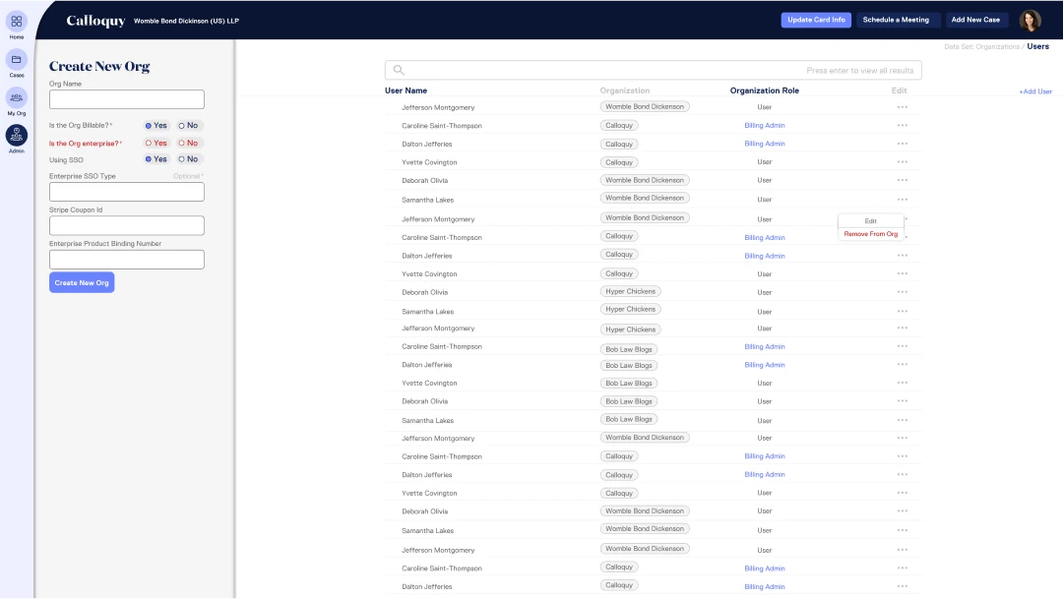Click Bob Law Blogs tag in Samantha Lakes row

pyautogui.click(x=628, y=419)
